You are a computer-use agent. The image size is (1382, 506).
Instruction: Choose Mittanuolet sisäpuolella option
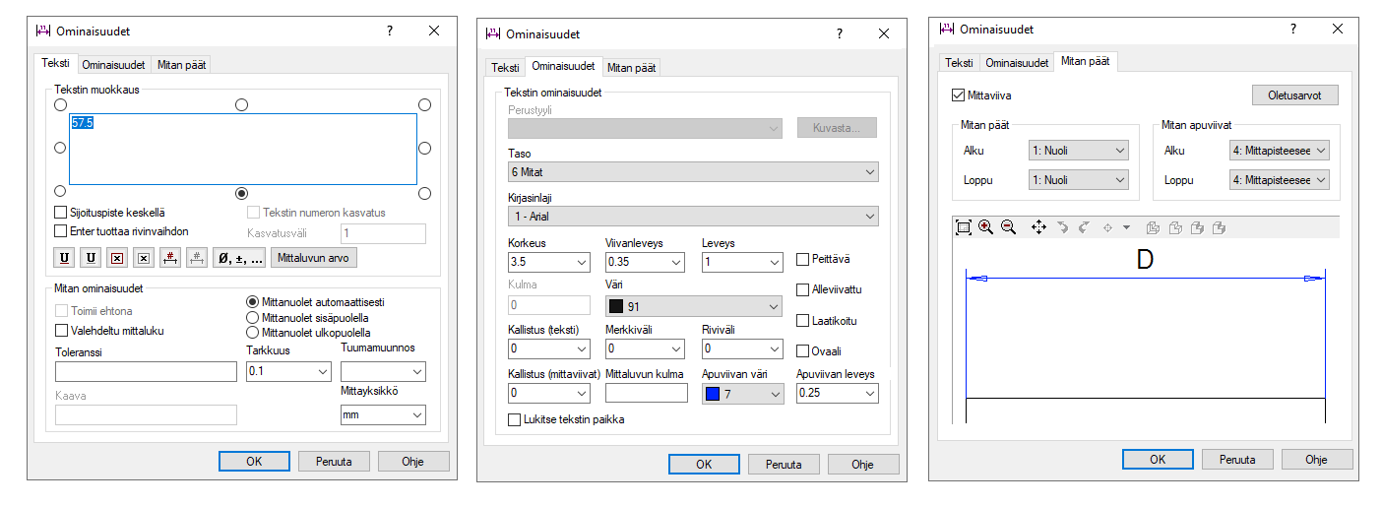pyautogui.click(x=253, y=317)
